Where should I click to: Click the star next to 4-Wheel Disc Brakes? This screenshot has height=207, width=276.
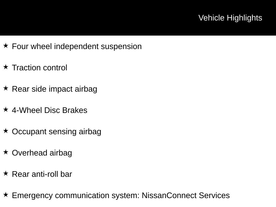6,110
